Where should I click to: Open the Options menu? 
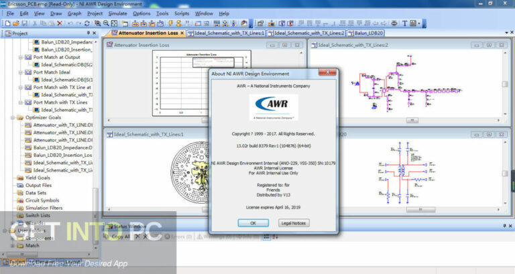pyautogui.click(x=141, y=13)
